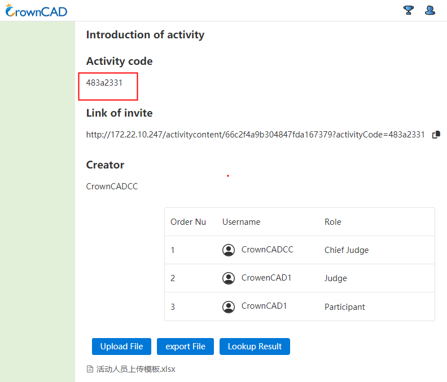This screenshot has width=447, height=382.
Task: Click the creator name CrownCADCC text
Action: pyautogui.click(x=112, y=186)
